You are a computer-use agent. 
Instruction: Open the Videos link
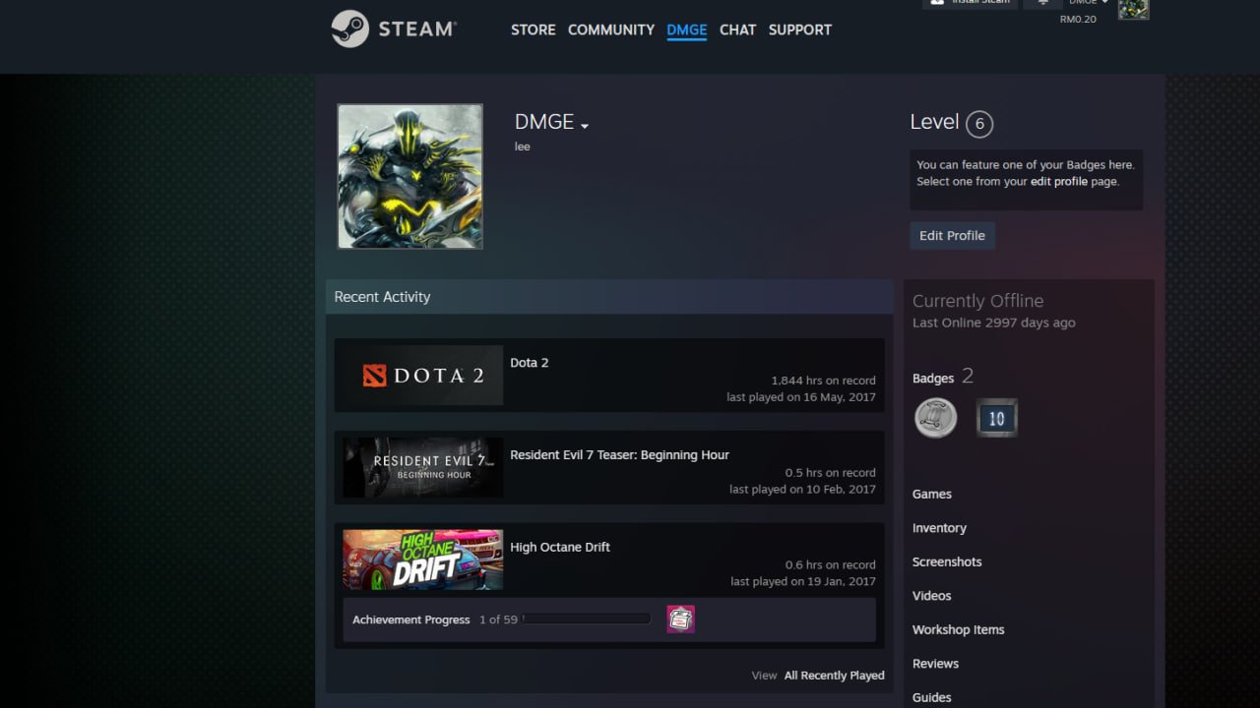coord(932,596)
